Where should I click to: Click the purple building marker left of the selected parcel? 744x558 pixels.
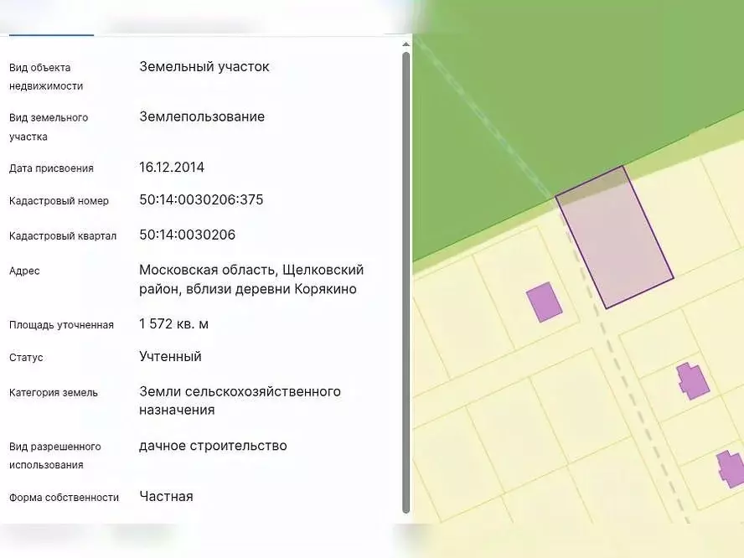(544, 302)
